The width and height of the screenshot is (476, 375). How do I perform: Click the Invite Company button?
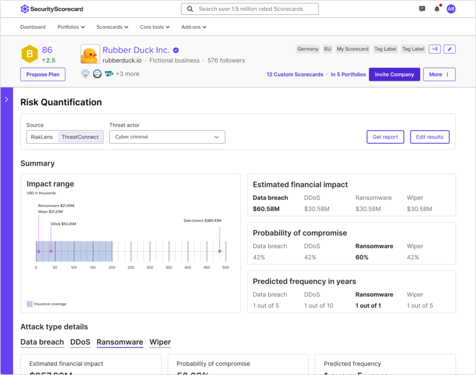(x=394, y=74)
